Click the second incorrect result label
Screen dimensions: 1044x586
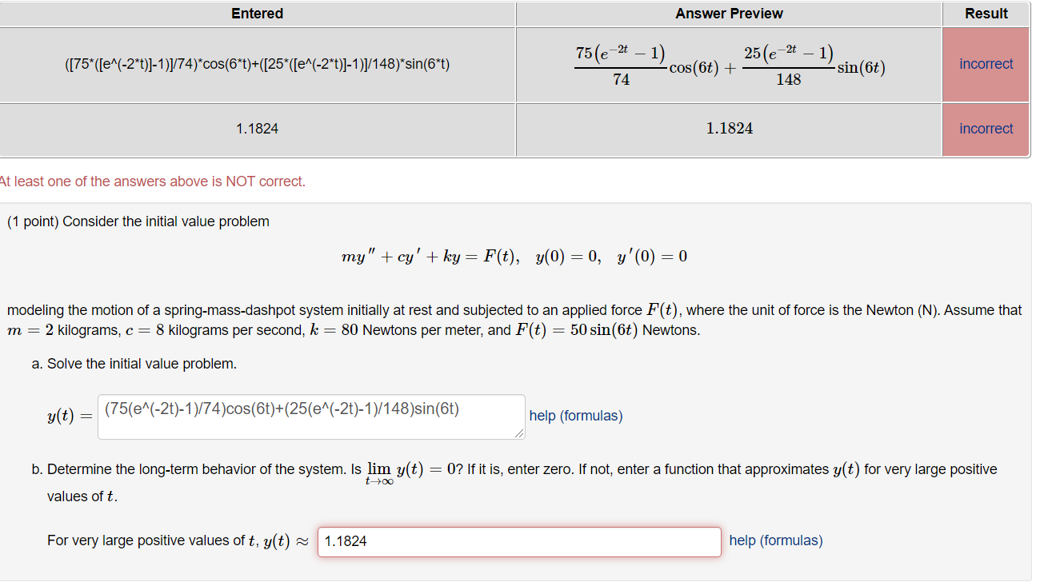tap(986, 129)
